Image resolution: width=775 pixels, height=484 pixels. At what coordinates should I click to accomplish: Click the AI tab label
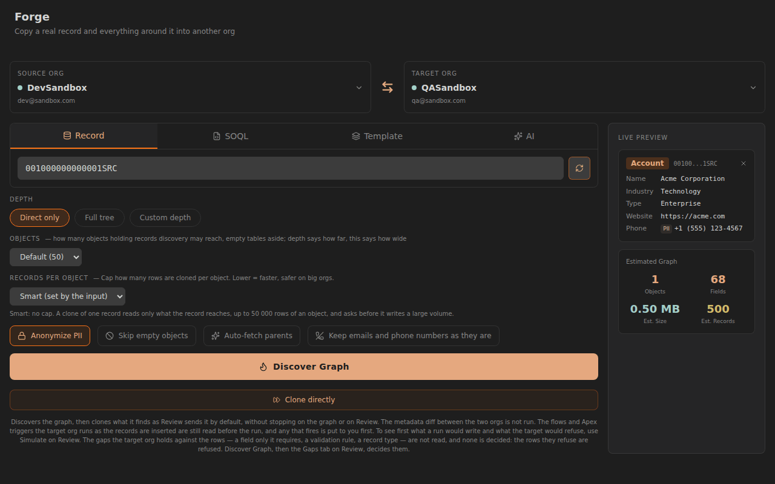pyautogui.click(x=530, y=136)
